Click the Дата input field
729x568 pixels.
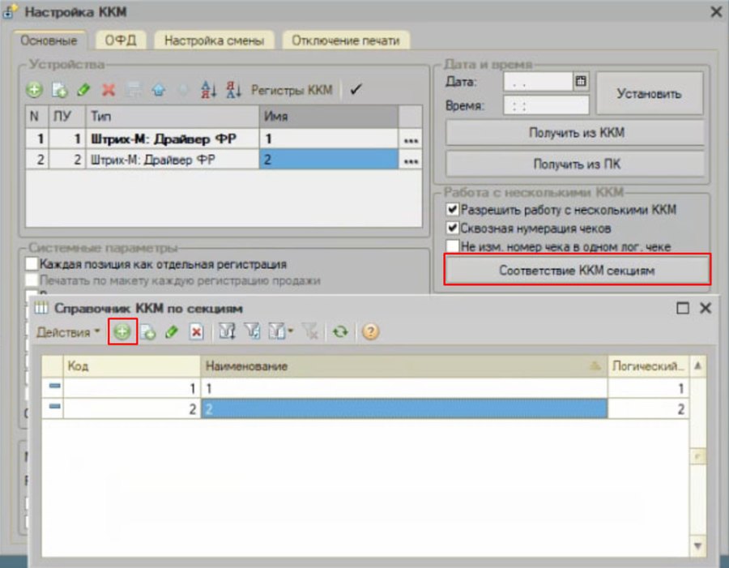[538, 82]
